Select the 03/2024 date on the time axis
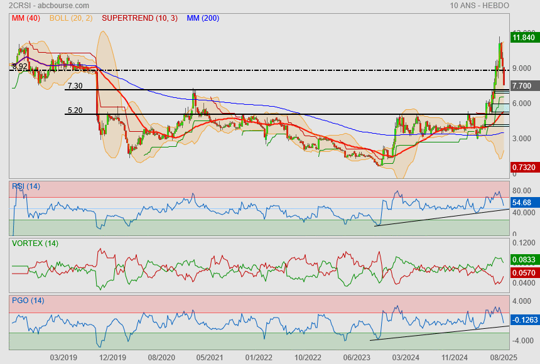The image size is (540, 364). pyautogui.click(x=402, y=357)
